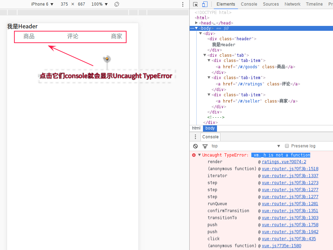Select the /#/seller anchor element line
This screenshot has height=250, width=333.
[x=257, y=101]
